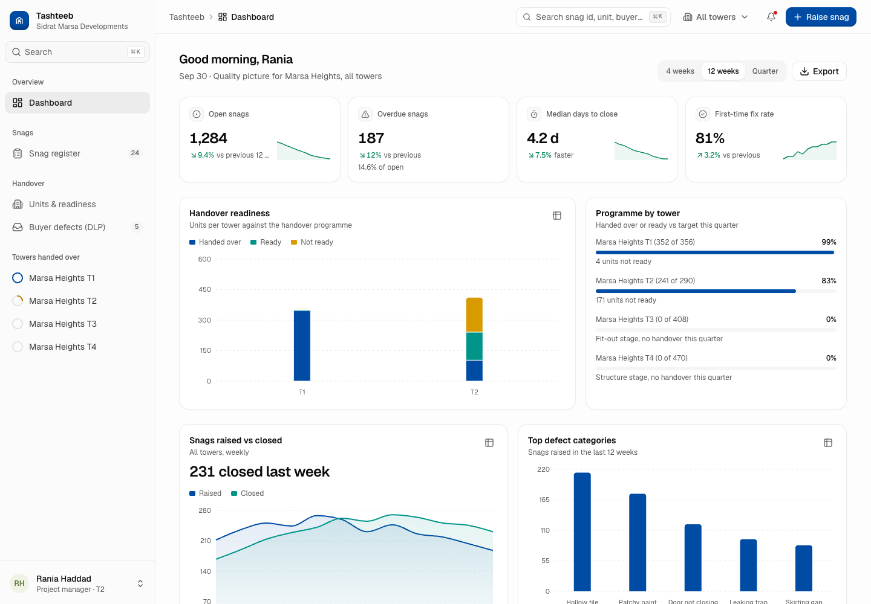The image size is (871, 604).
Task: Click the T2 Not ready bar segment
Action: tap(474, 315)
